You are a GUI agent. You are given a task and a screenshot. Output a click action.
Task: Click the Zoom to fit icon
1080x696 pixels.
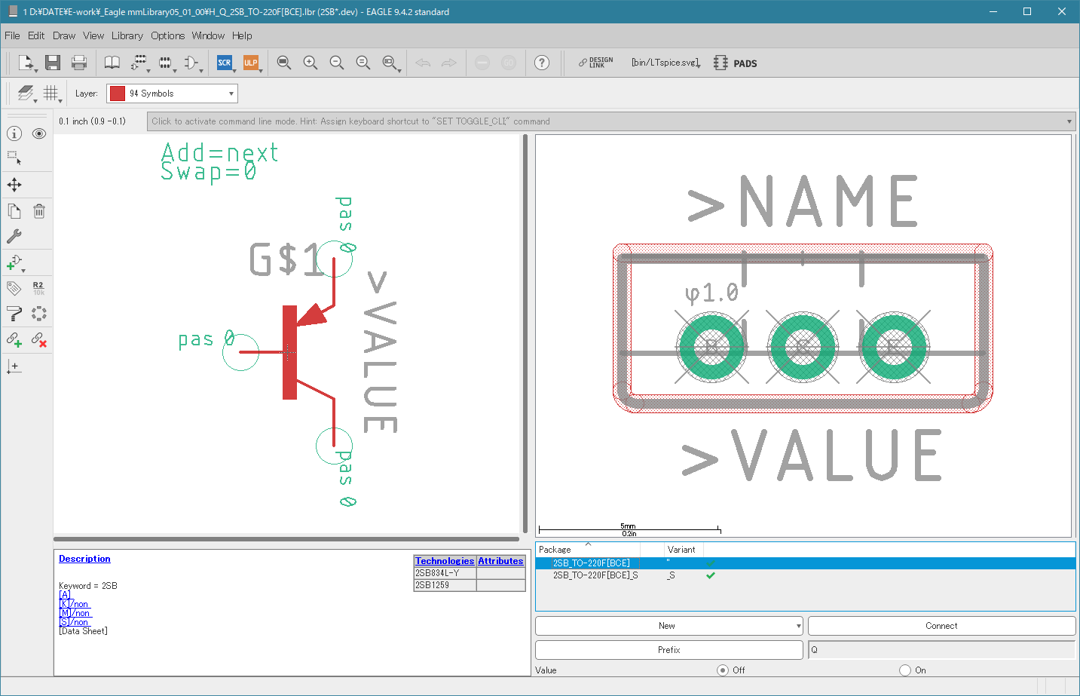(x=284, y=63)
